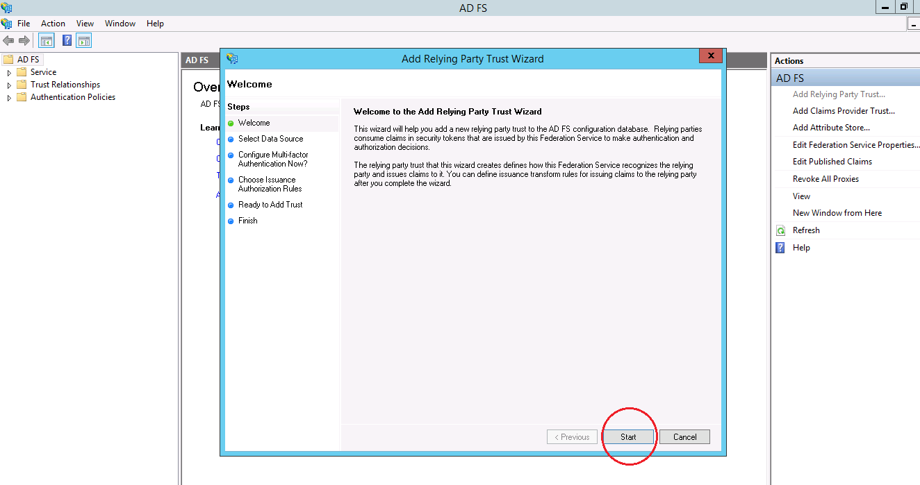Click the green Refresh icon in Actions pane

780,230
